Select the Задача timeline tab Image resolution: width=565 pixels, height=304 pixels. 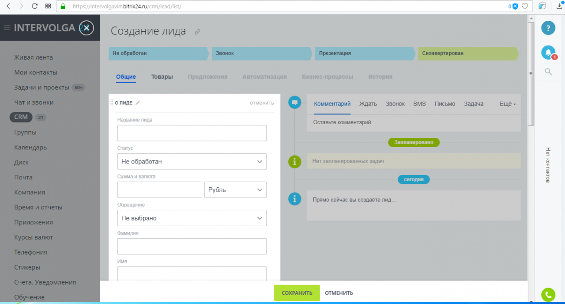click(474, 104)
